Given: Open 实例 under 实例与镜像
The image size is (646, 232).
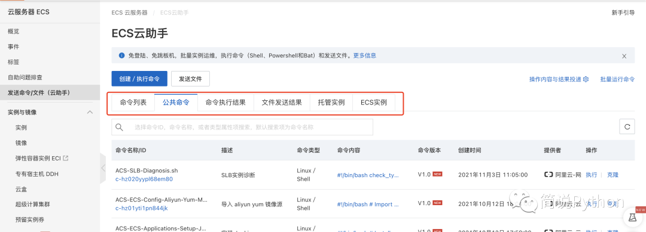Looking at the screenshot, I should point(21,128).
